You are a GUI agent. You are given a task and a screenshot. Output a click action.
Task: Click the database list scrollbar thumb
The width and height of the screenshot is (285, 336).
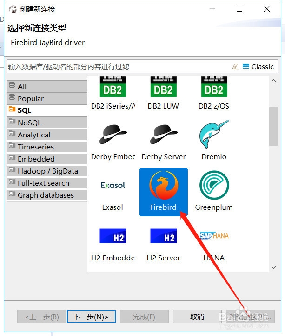[273, 126]
